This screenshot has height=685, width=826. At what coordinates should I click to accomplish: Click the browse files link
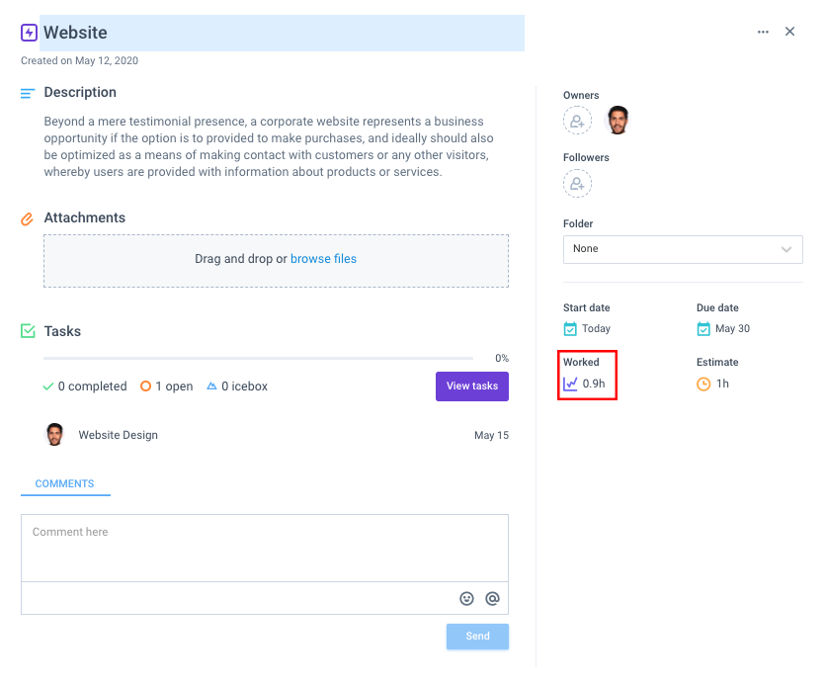click(323, 259)
